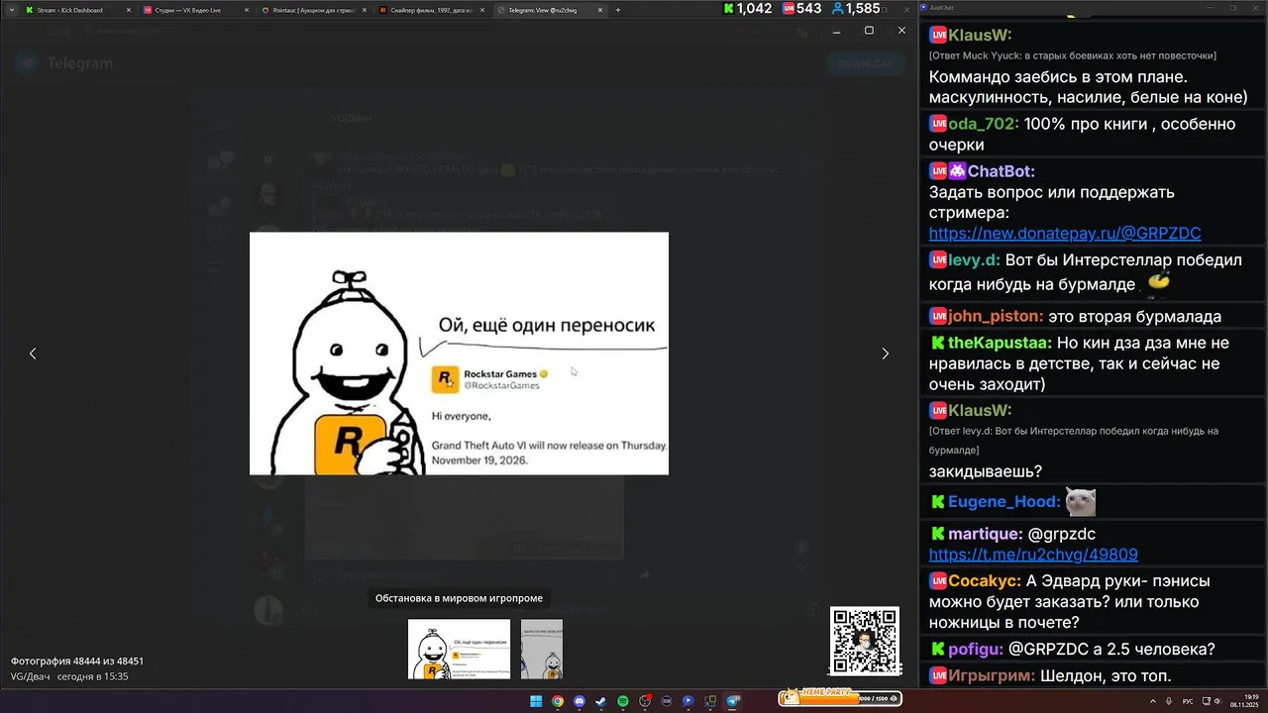
Task: Open Steam from the taskbar
Action: click(x=601, y=701)
